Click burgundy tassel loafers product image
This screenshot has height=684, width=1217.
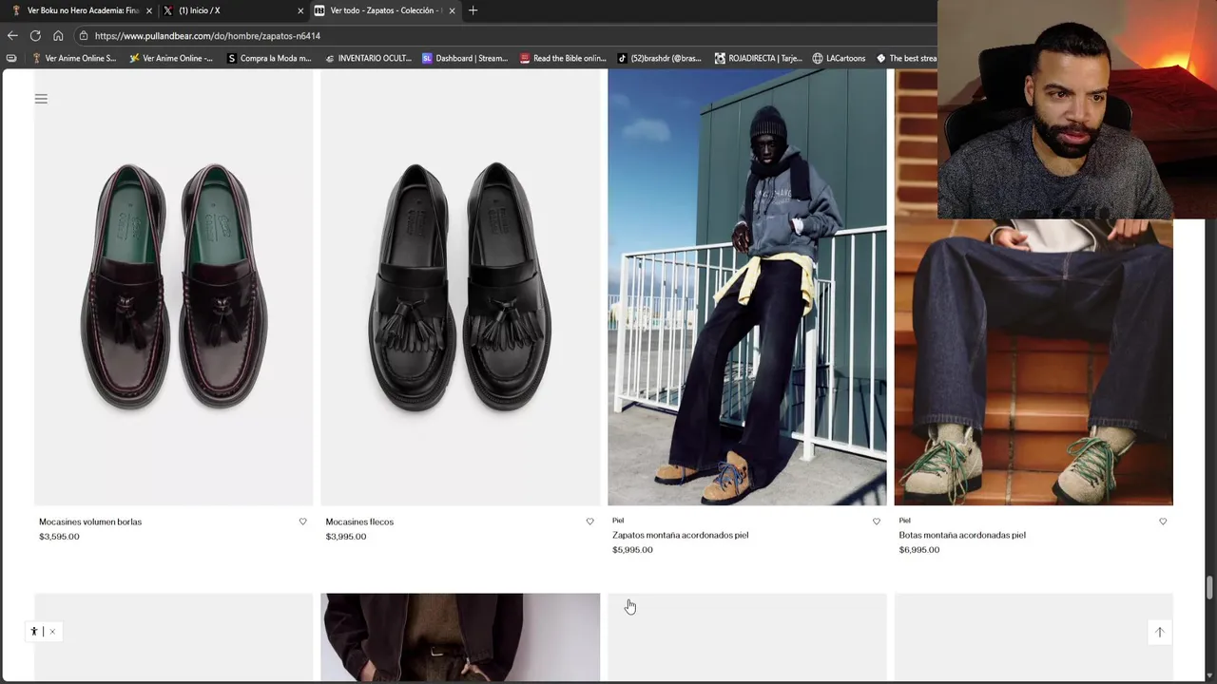coord(173,287)
